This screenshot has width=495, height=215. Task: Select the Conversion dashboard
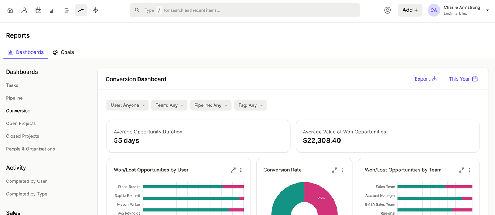point(18,111)
